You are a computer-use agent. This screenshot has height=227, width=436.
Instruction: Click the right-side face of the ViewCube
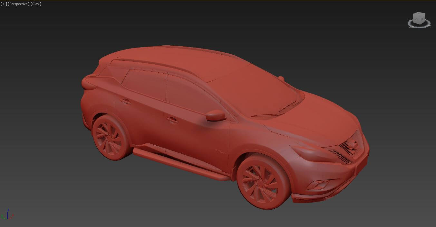(x=422, y=19)
